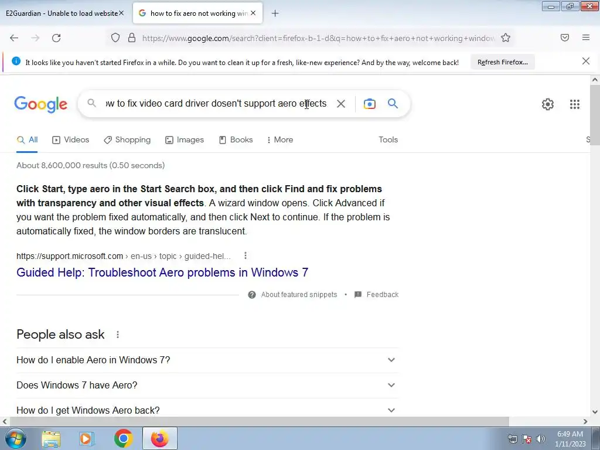Open Guided Help Troubleshoot Aero link
Screen dimensions: 600x450
click(162, 272)
